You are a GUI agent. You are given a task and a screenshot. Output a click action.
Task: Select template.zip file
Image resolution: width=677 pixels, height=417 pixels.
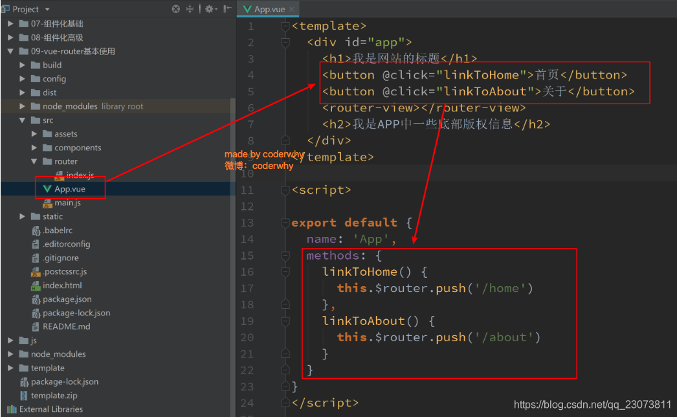click(x=54, y=396)
